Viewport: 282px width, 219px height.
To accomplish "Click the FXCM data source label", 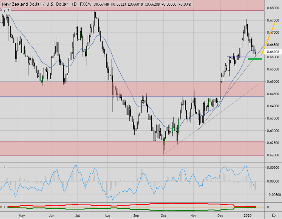I will tap(85, 4).
